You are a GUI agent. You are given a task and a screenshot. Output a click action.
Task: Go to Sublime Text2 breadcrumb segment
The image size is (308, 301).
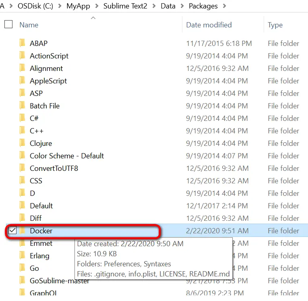tap(125, 6)
